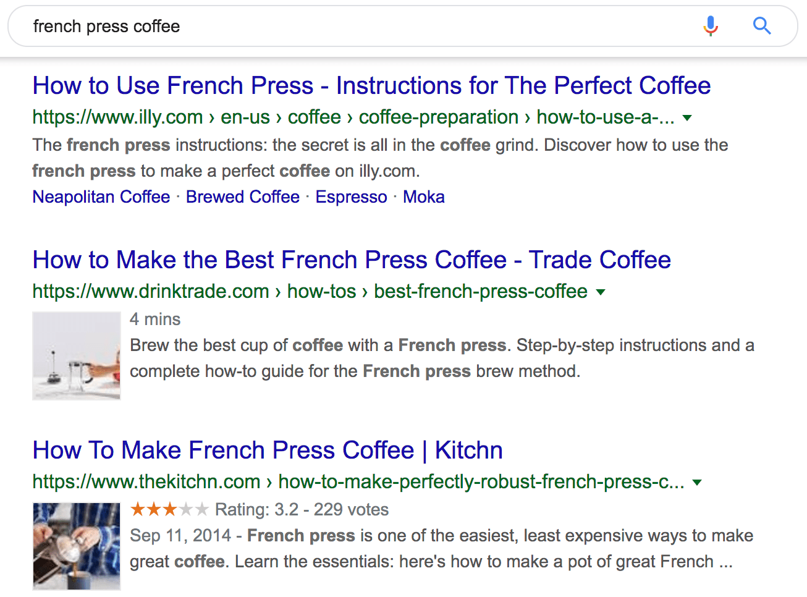Click the French press photo on Trade Coffee result

(x=76, y=356)
